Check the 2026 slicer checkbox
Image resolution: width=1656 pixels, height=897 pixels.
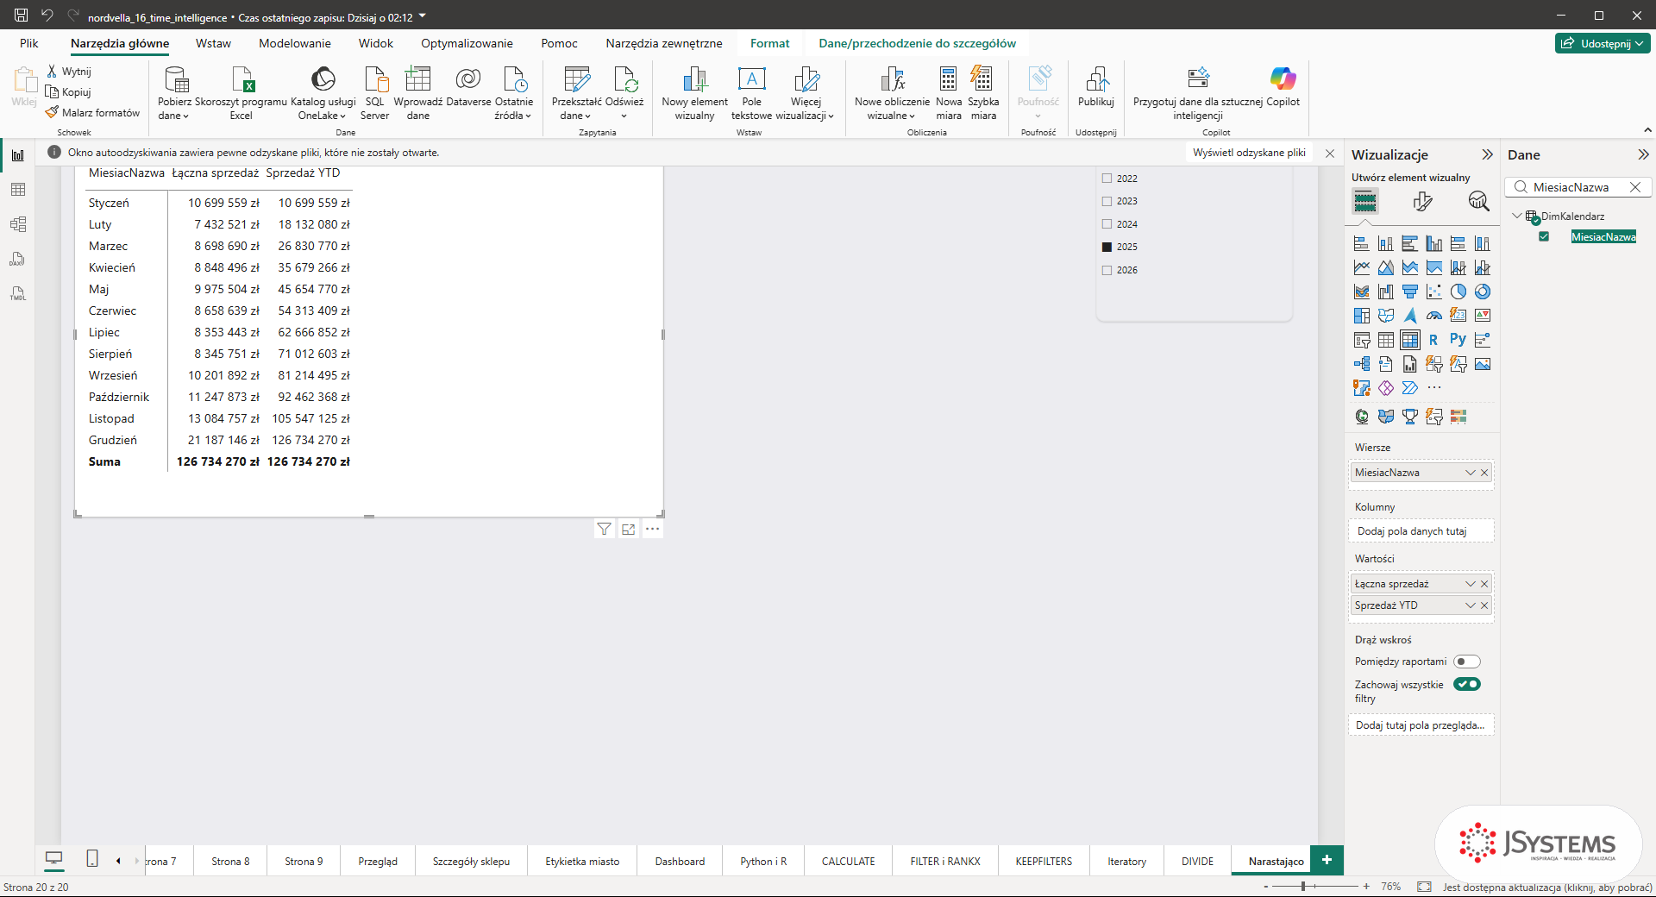tap(1107, 270)
